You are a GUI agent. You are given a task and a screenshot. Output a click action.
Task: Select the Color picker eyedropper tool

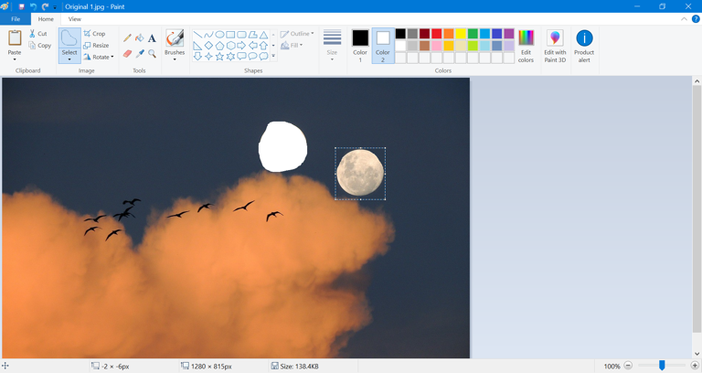tap(140, 54)
